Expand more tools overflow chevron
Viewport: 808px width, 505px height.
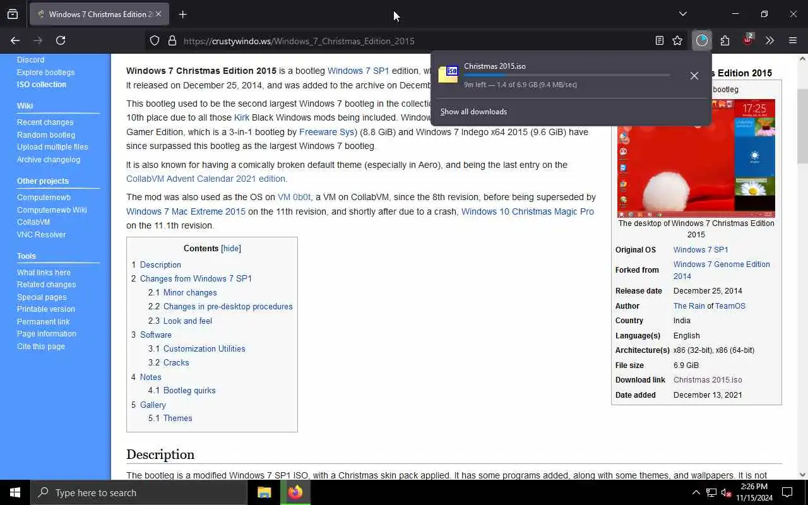(769, 40)
